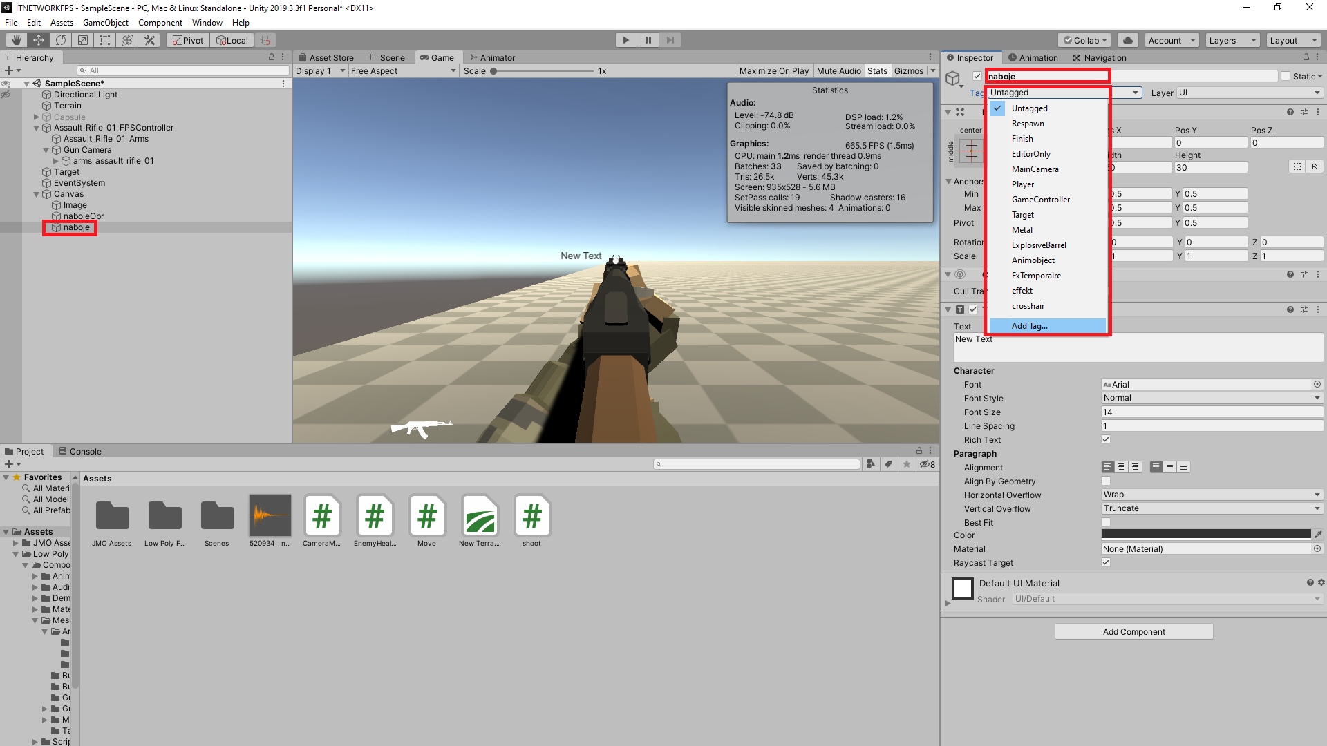
Task: Enable Align By Geometry
Action: [1106, 481]
